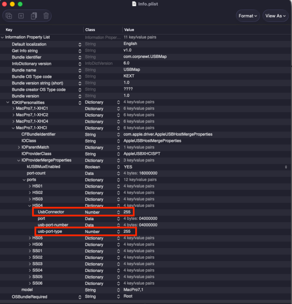Collapse the IOProviderMergeProperties dictionary
Image resolution: width=292 pixels, height=304 pixels.
coord(19,161)
